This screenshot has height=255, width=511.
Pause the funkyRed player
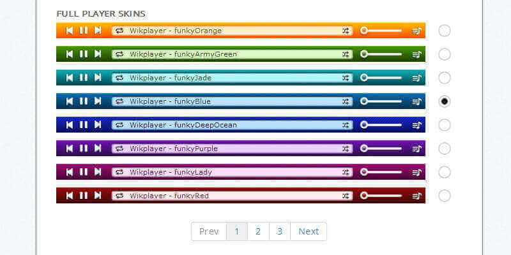tap(84, 196)
